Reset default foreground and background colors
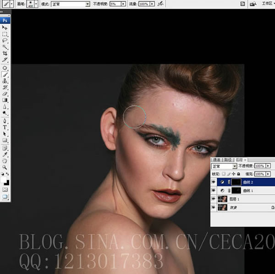This screenshot has height=274, width=275. (x=2, y=174)
